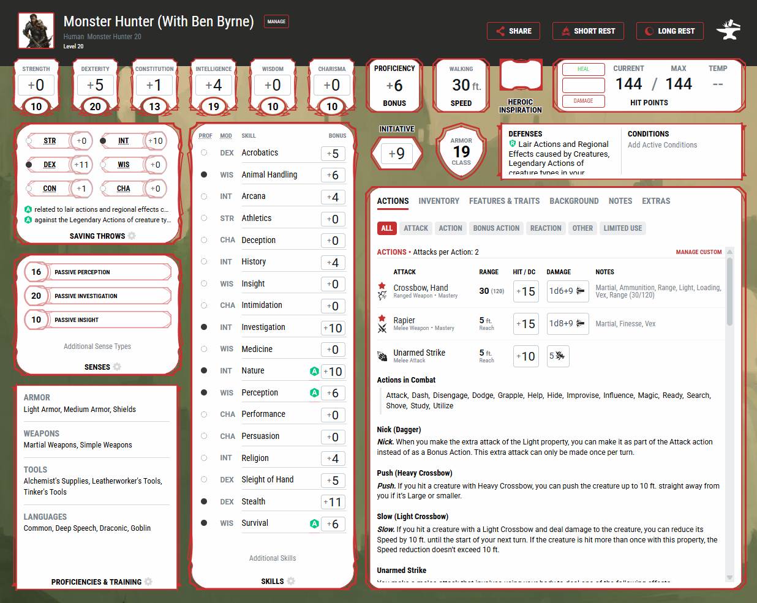The height and width of the screenshot is (603, 757).
Task: Select the Bonus Action filter
Action: 496,228
